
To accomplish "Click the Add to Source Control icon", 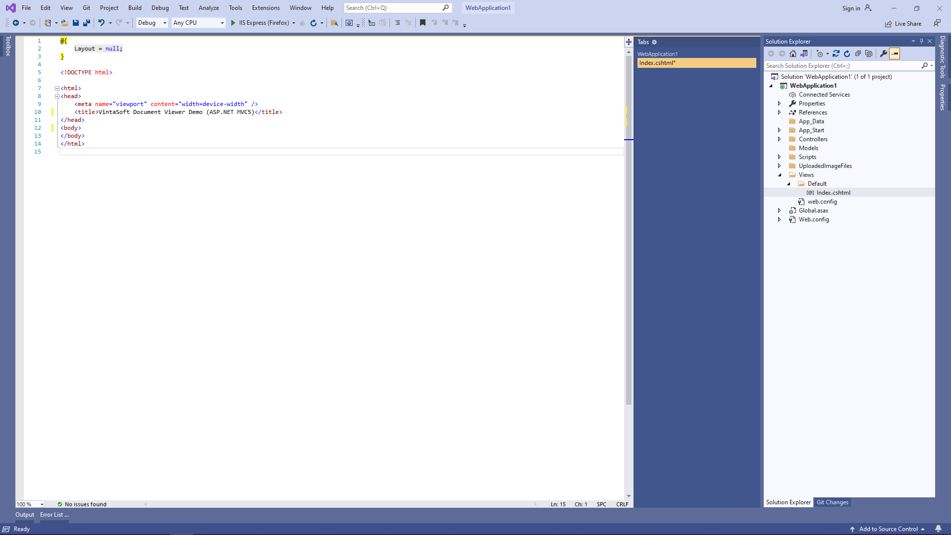I will (853, 529).
